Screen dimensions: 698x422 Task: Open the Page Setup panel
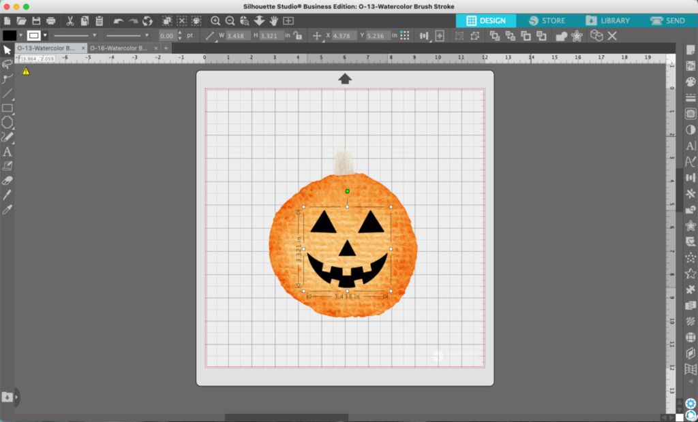coord(691,50)
